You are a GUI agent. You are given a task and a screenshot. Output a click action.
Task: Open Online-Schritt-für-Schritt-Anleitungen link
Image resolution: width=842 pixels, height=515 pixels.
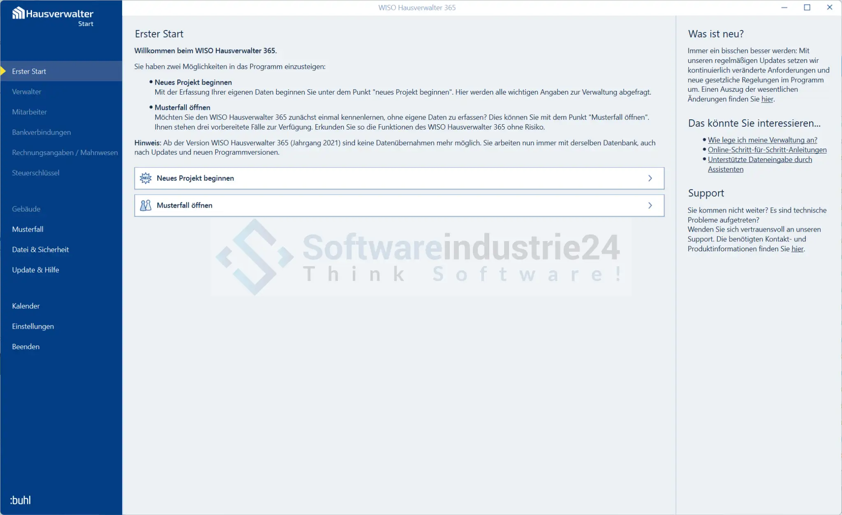[767, 150]
